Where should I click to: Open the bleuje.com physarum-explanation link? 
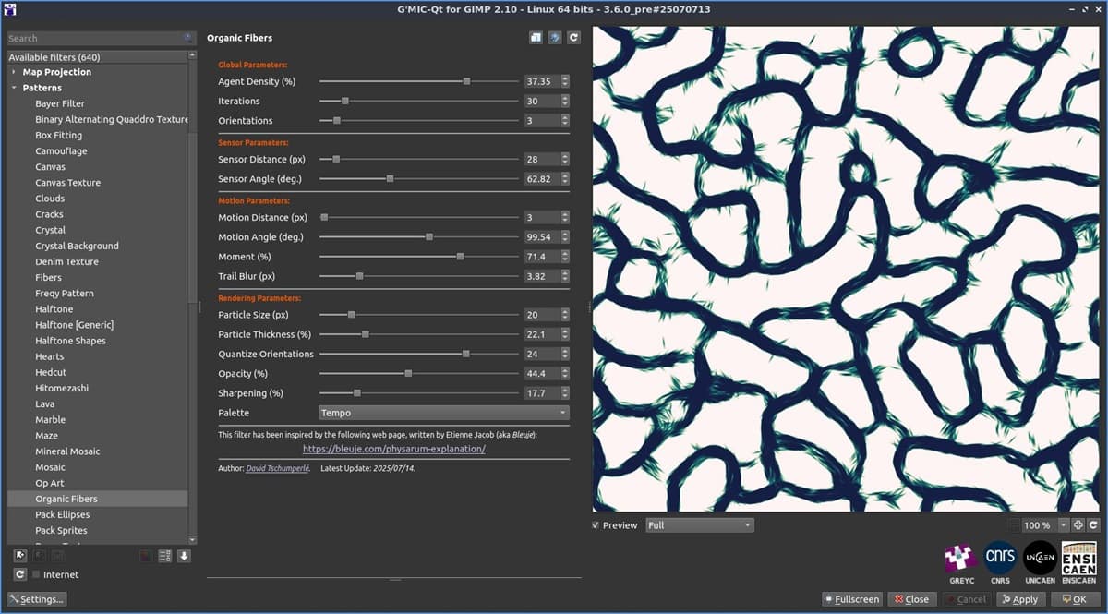[x=393, y=449]
